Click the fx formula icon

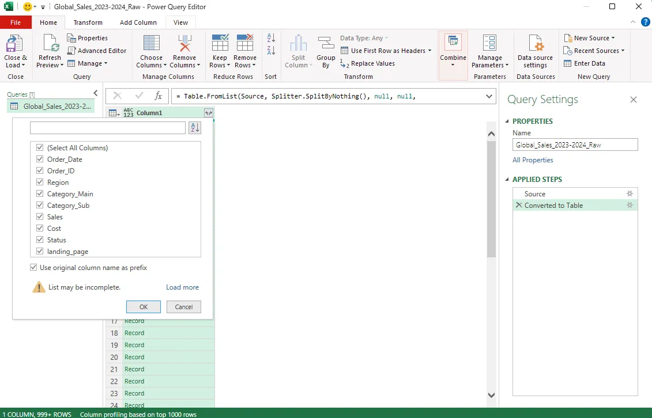[158, 96]
